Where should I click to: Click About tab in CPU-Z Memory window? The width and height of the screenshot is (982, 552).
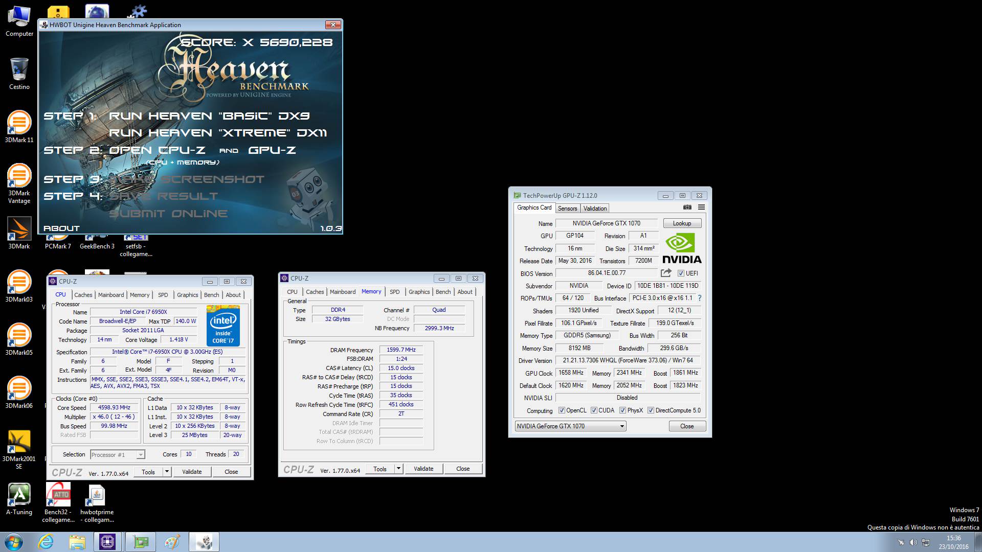pyautogui.click(x=465, y=292)
